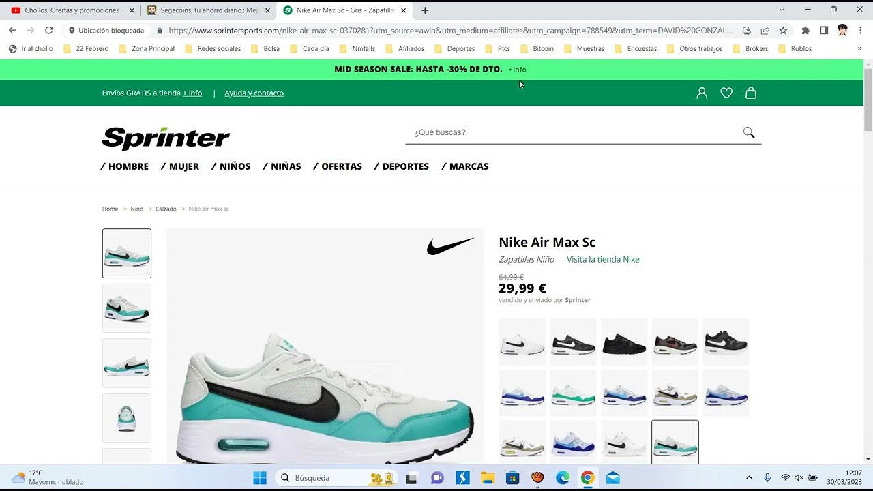873x491 pixels.
Task: Open the shopping bag icon
Action: pyautogui.click(x=751, y=93)
